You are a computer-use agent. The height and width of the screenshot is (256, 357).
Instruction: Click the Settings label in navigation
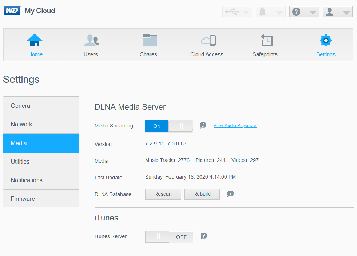(326, 54)
